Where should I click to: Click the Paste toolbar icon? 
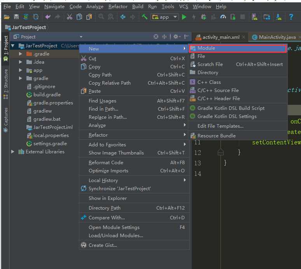[89, 17]
